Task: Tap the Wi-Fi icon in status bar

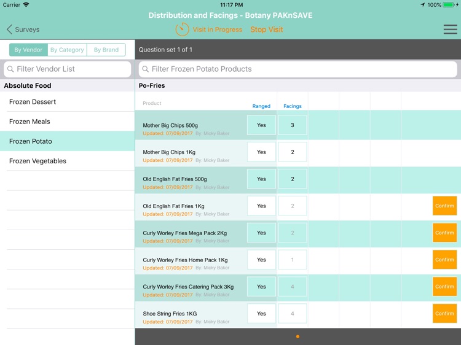Action: [x=26, y=5]
